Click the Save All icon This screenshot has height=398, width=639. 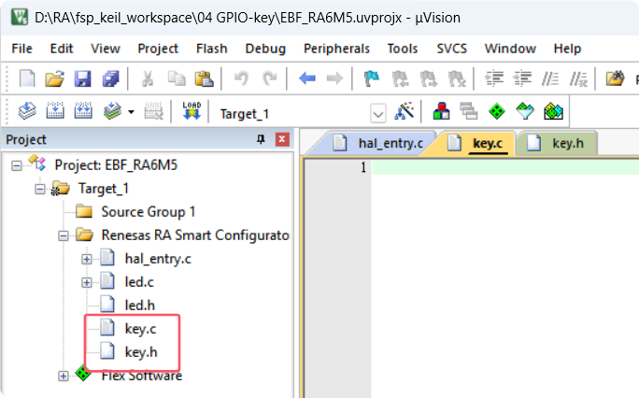[x=110, y=78]
